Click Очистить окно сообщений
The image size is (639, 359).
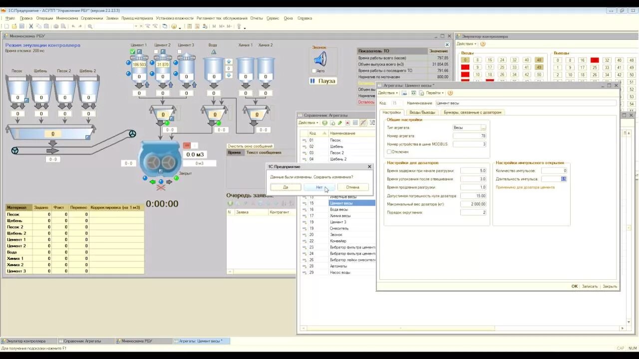250,146
